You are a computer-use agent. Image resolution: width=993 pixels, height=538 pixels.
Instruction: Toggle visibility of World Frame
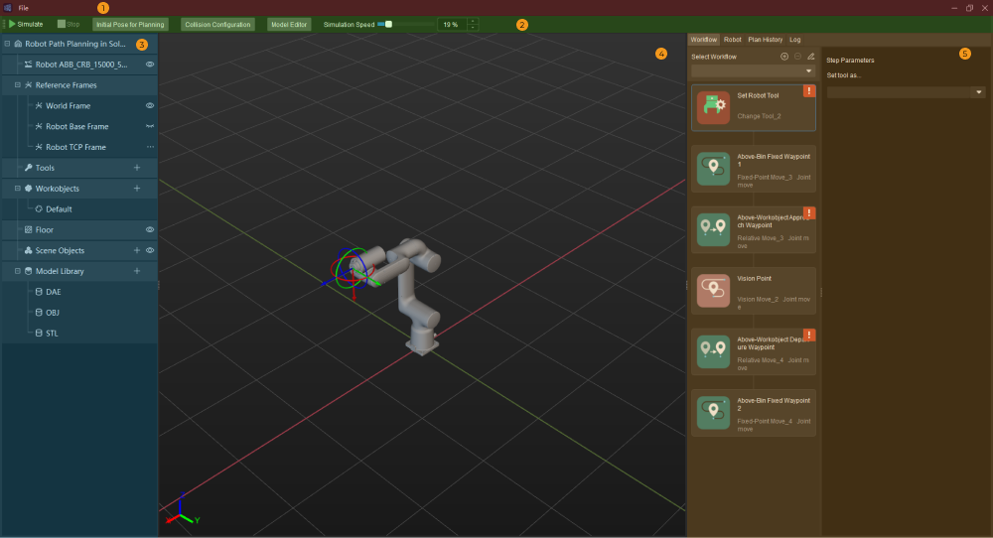point(150,105)
